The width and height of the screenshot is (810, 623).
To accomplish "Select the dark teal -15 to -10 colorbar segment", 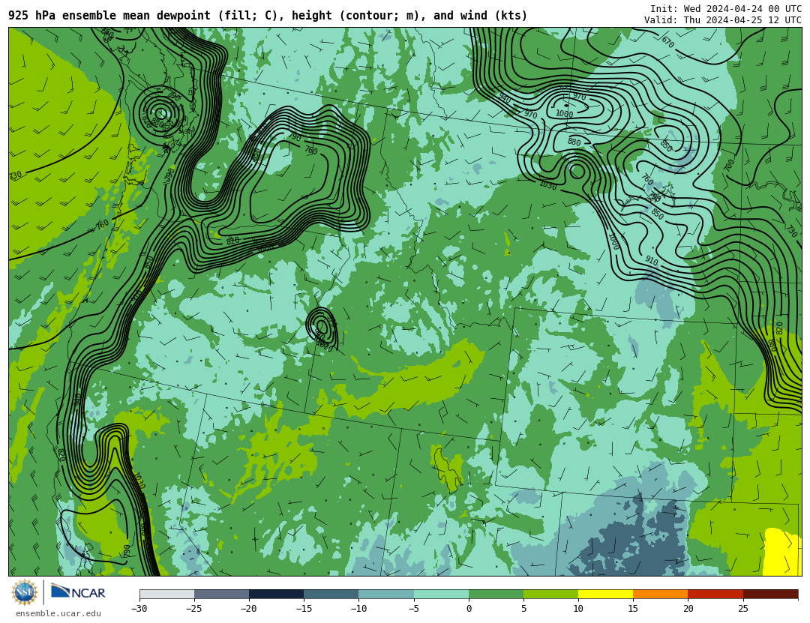I will pyautogui.click(x=331, y=594).
